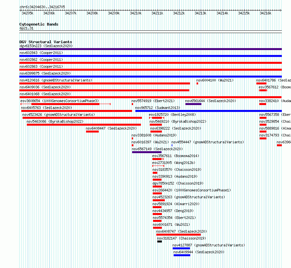Viewport: 291px width, 268px height.
Task: Select nsv3390913 (Audano2019) label
Action: click(175, 176)
